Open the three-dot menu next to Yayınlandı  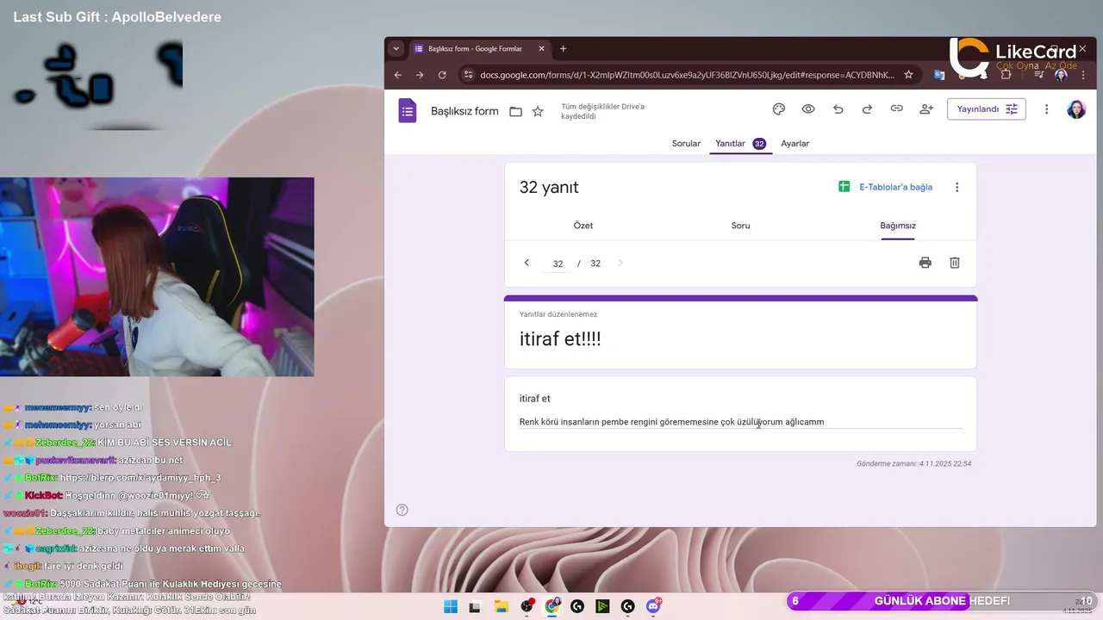pos(1047,109)
